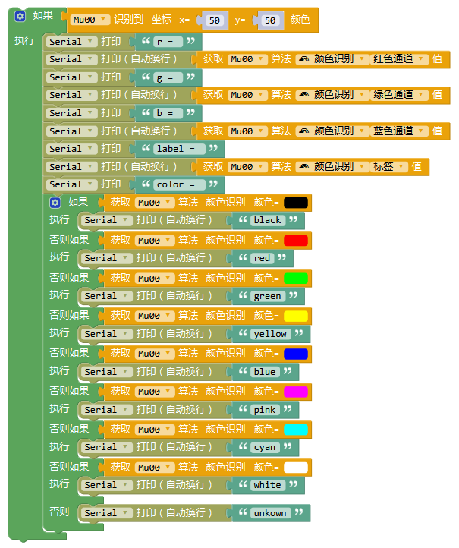Click the yellow color swatch

tap(296, 316)
